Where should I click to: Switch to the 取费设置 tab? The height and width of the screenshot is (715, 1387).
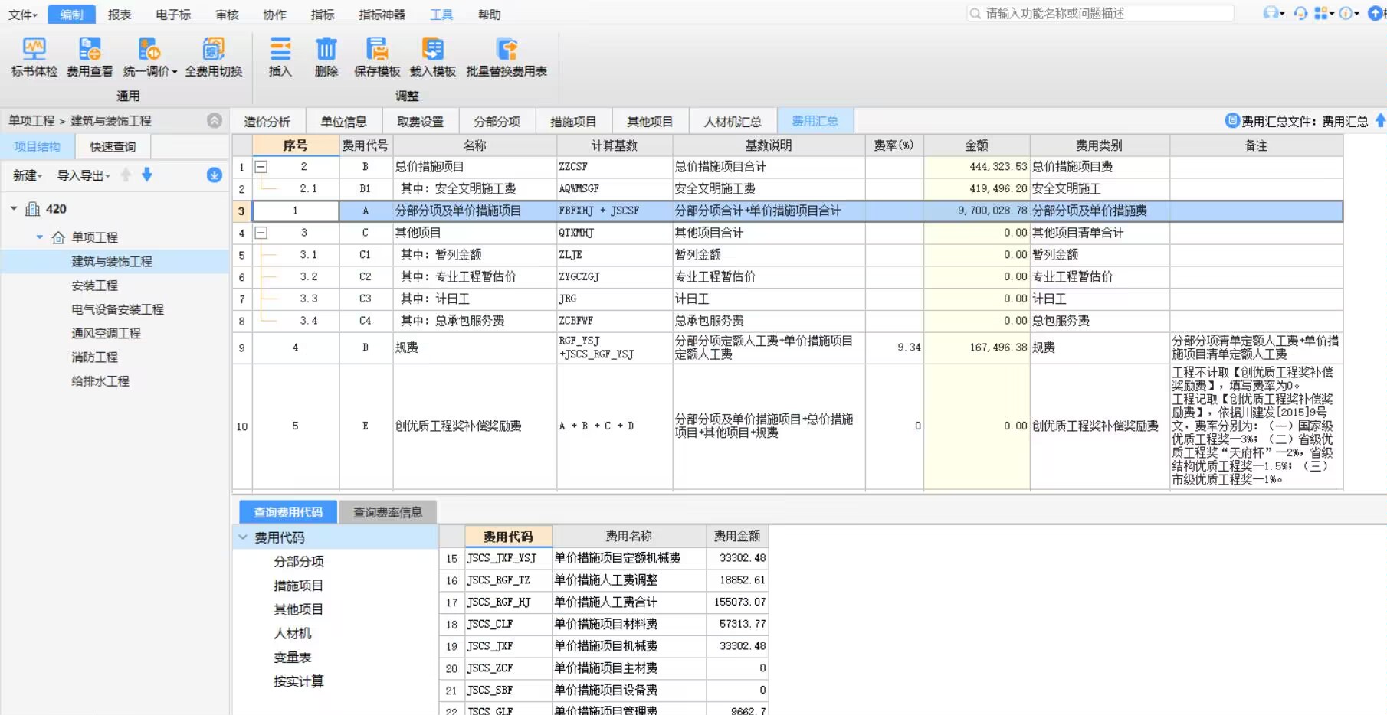pyautogui.click(x=420, y=121)
